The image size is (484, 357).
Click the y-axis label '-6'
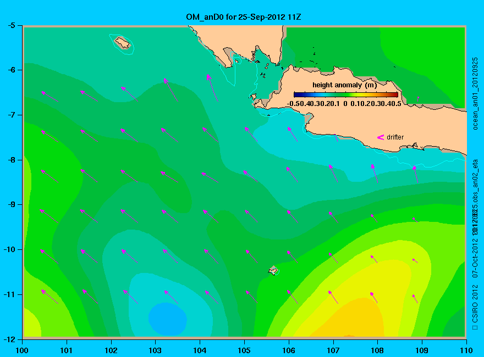[x=11, y=70]
